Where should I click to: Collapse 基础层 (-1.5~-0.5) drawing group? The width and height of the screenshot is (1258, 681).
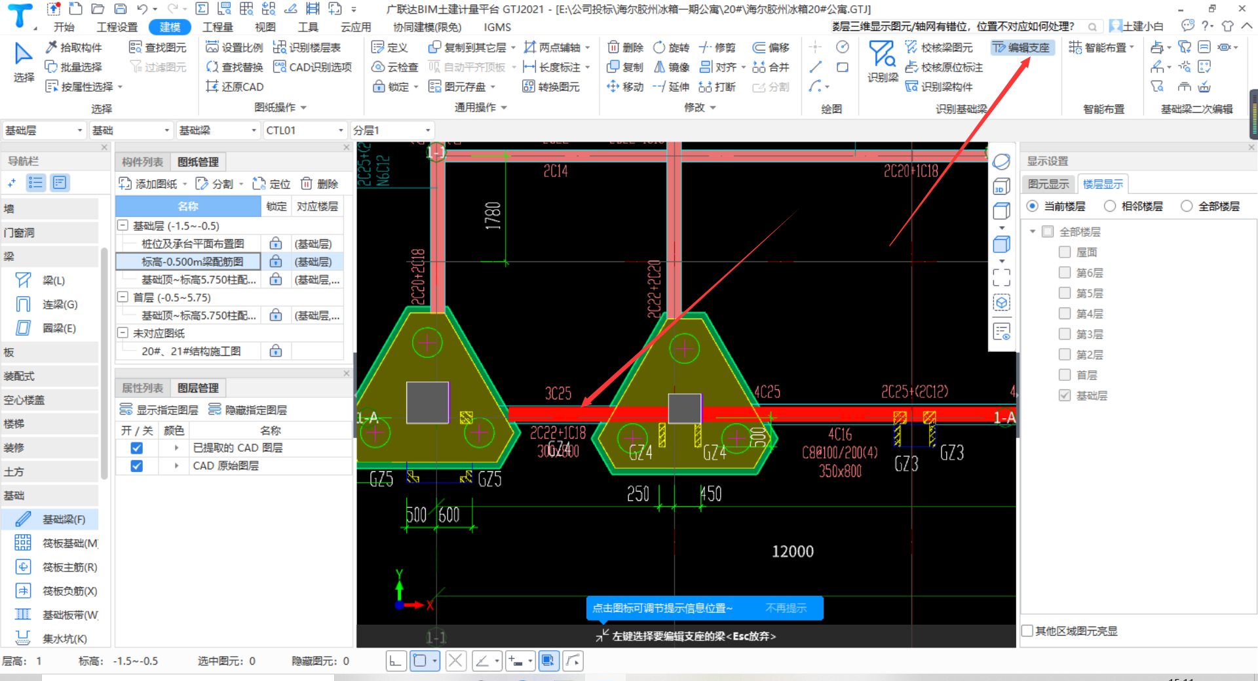pos(123,225)
